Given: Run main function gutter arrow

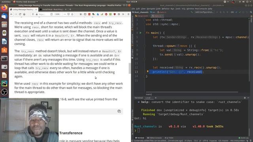Looking at the screenshot, I should click(141, 33).
